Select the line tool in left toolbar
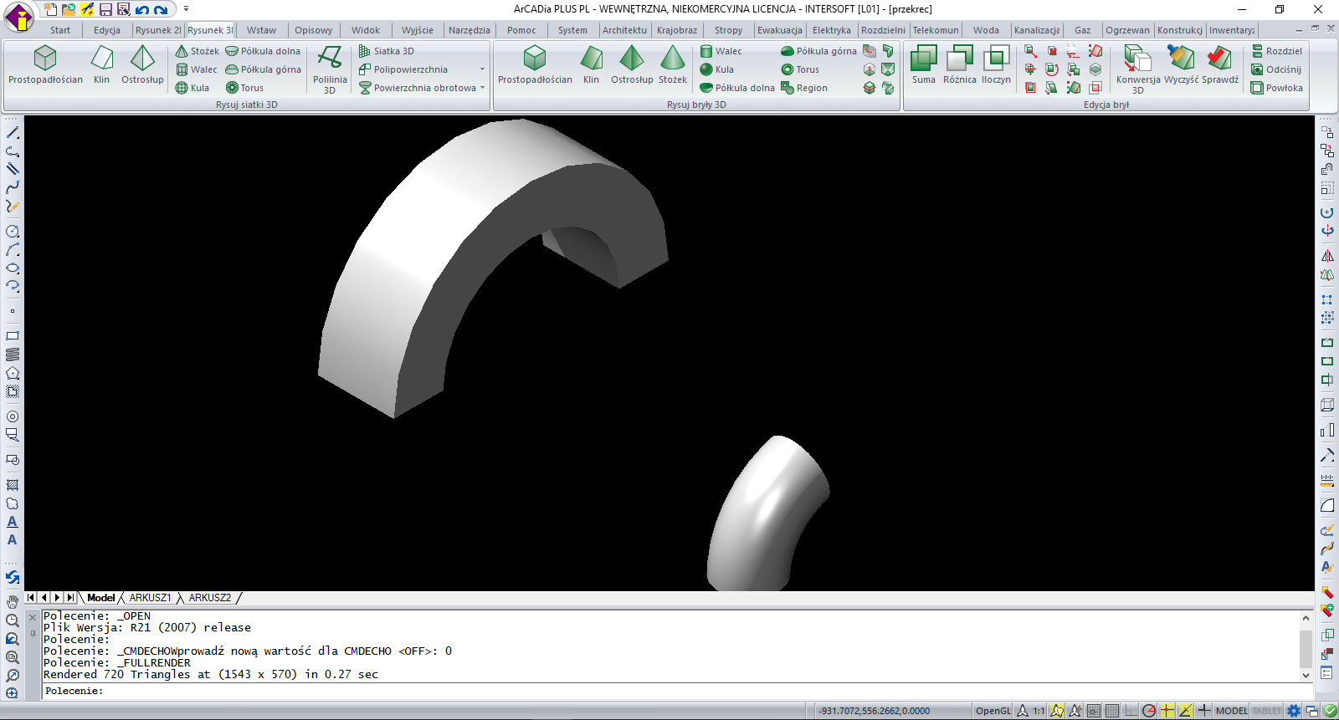 13,132
